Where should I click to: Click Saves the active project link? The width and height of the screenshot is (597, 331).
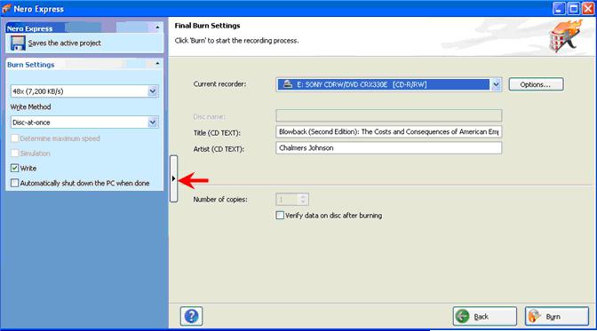point(64,43)
